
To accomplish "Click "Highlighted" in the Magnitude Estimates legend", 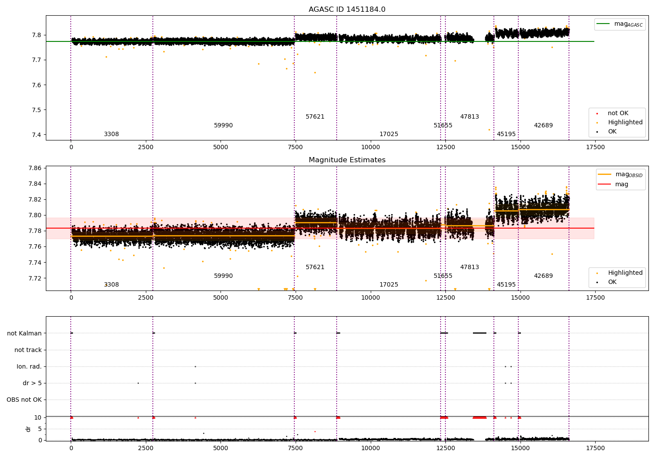I will pos(625,273).
